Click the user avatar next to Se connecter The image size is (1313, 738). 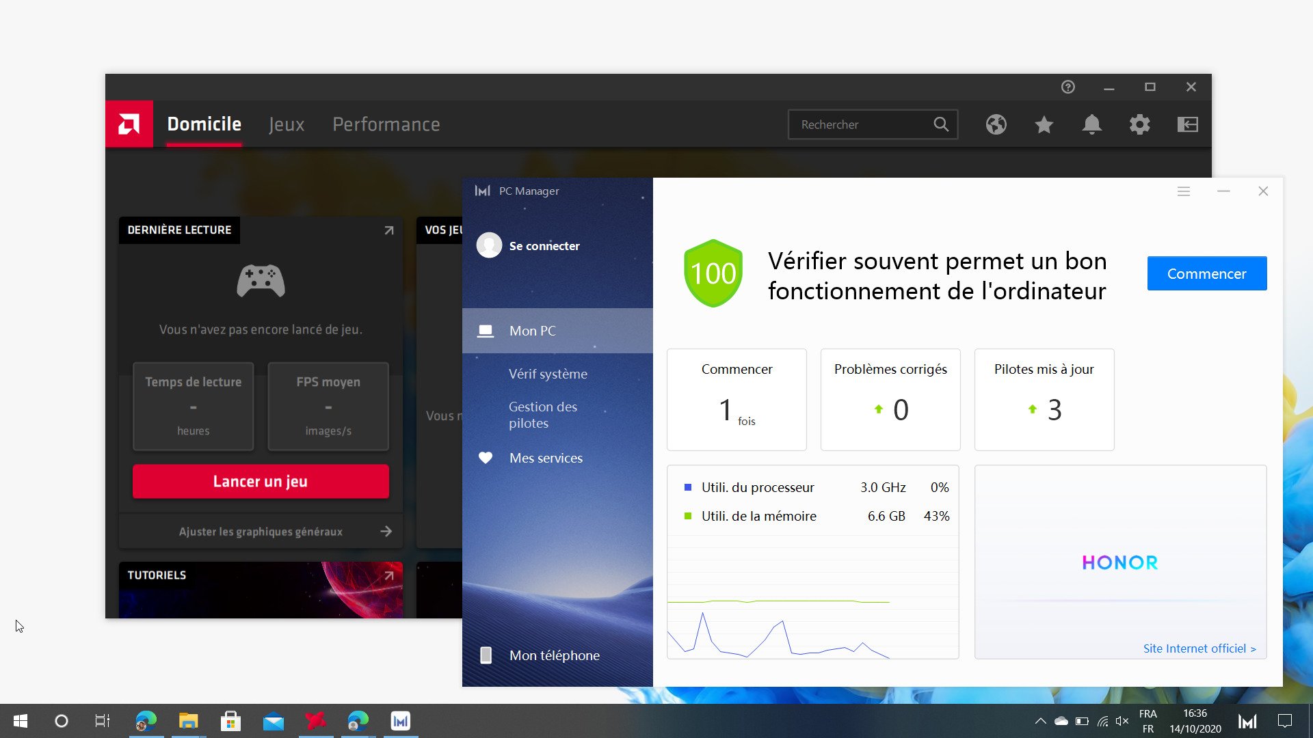pyautogui.click(x=489, y=245)
